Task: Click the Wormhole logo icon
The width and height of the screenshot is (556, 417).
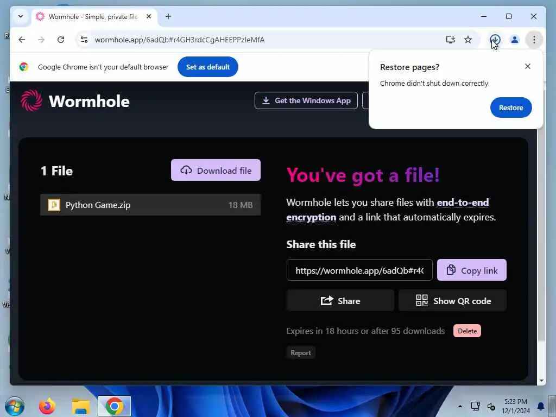Action: pyautogui.click(x=31, y=100)
